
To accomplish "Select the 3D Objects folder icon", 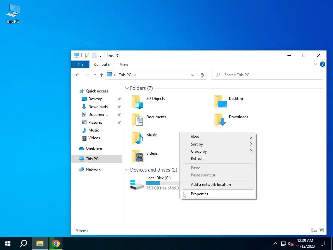I will point(137,102).
